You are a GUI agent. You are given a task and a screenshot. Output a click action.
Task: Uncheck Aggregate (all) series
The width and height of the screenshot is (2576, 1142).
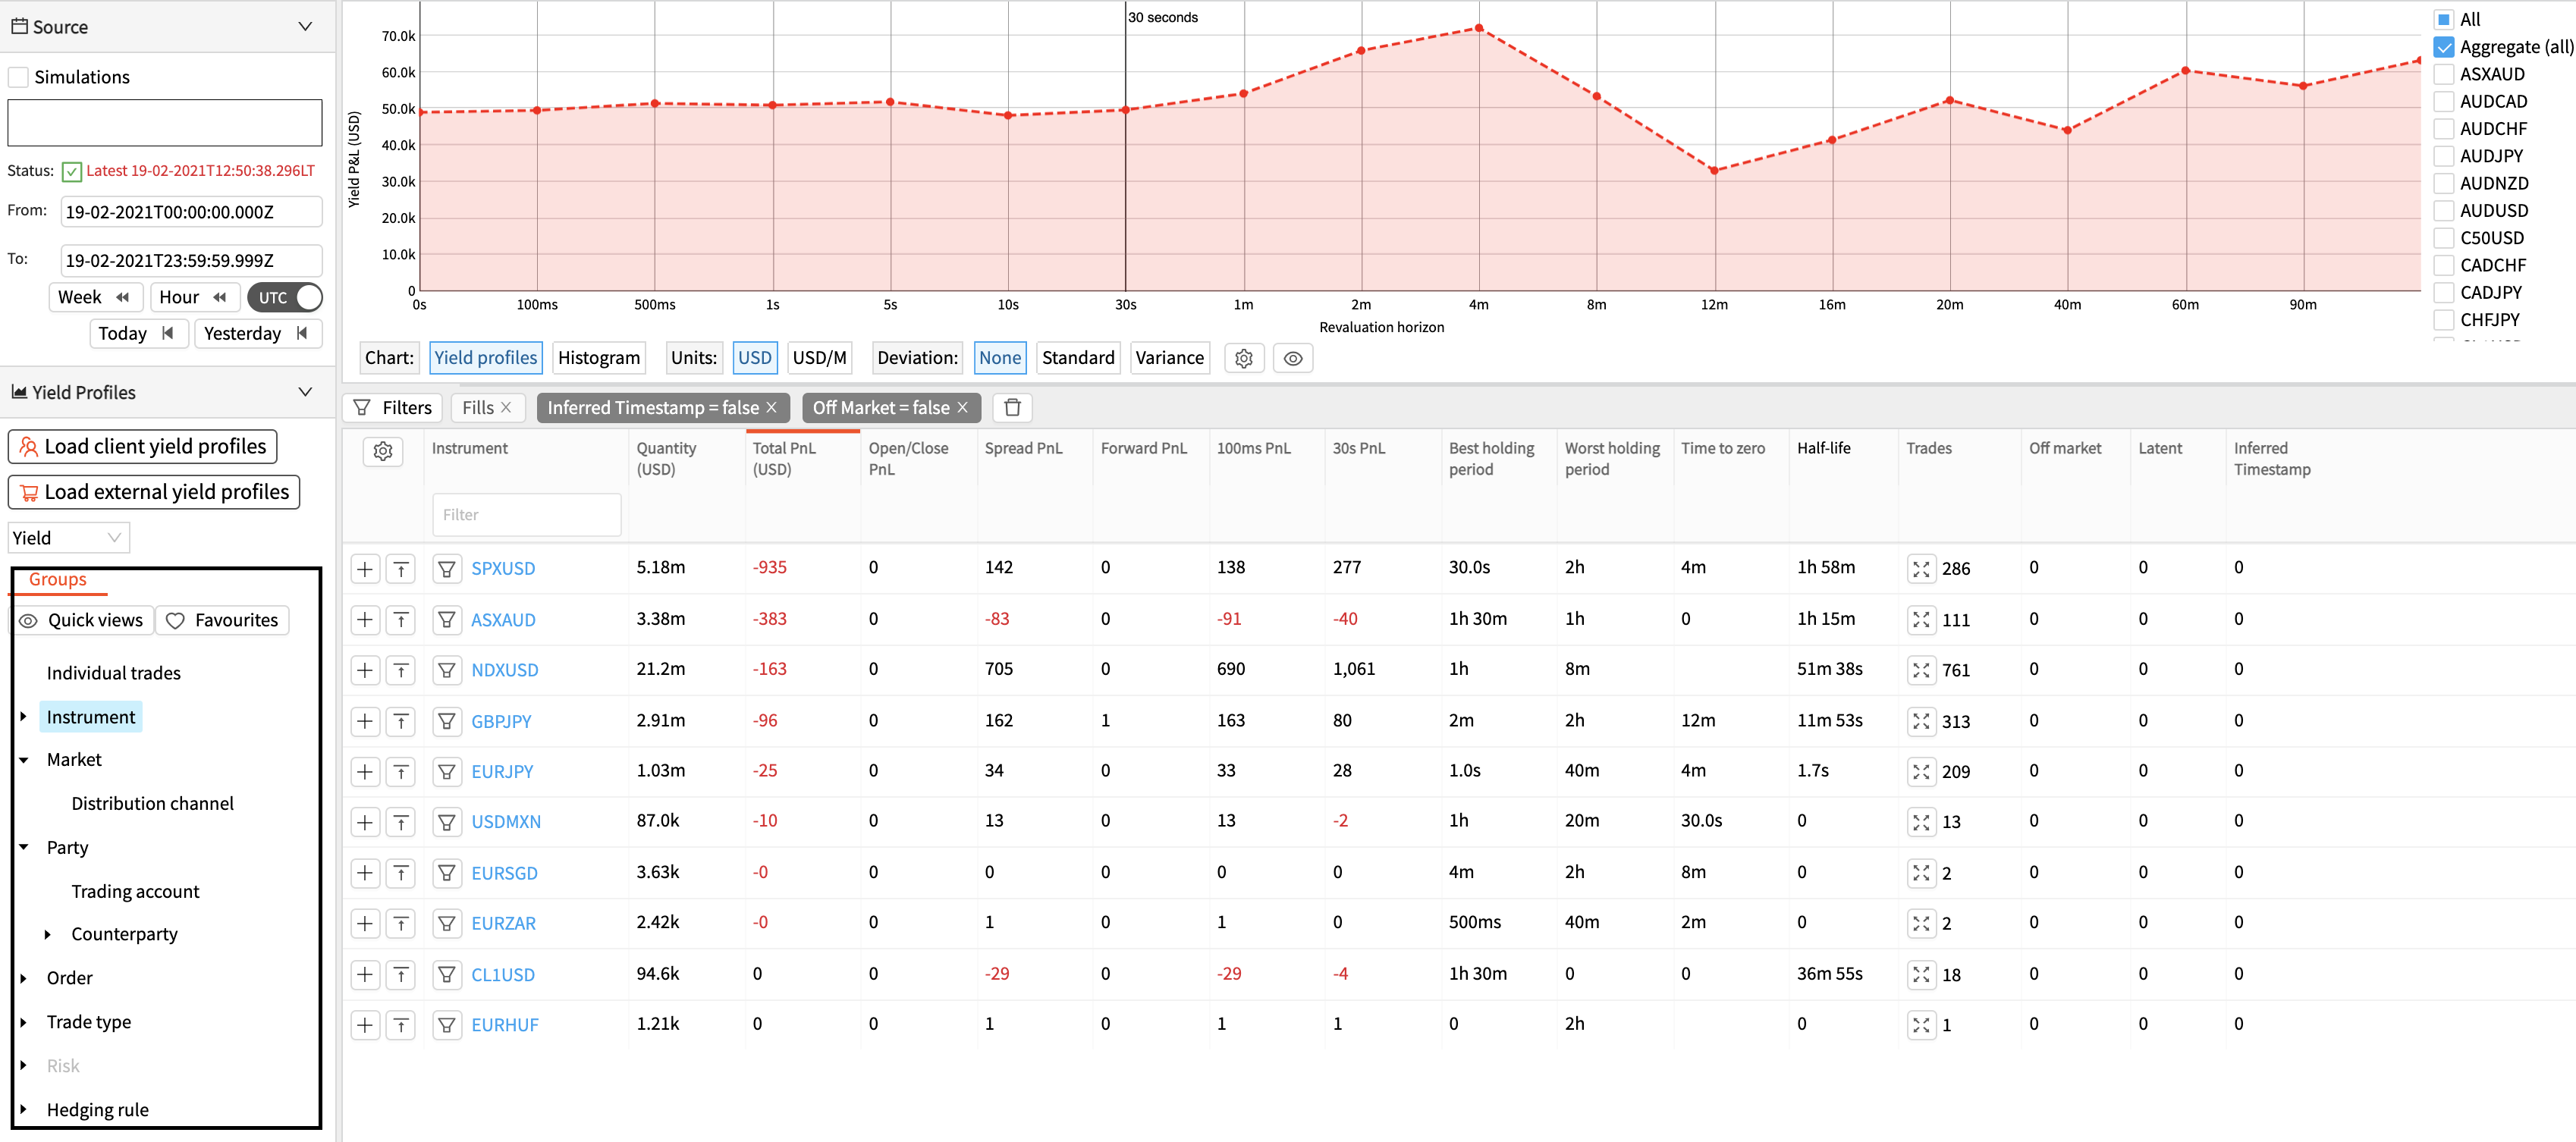point(2444,47)
